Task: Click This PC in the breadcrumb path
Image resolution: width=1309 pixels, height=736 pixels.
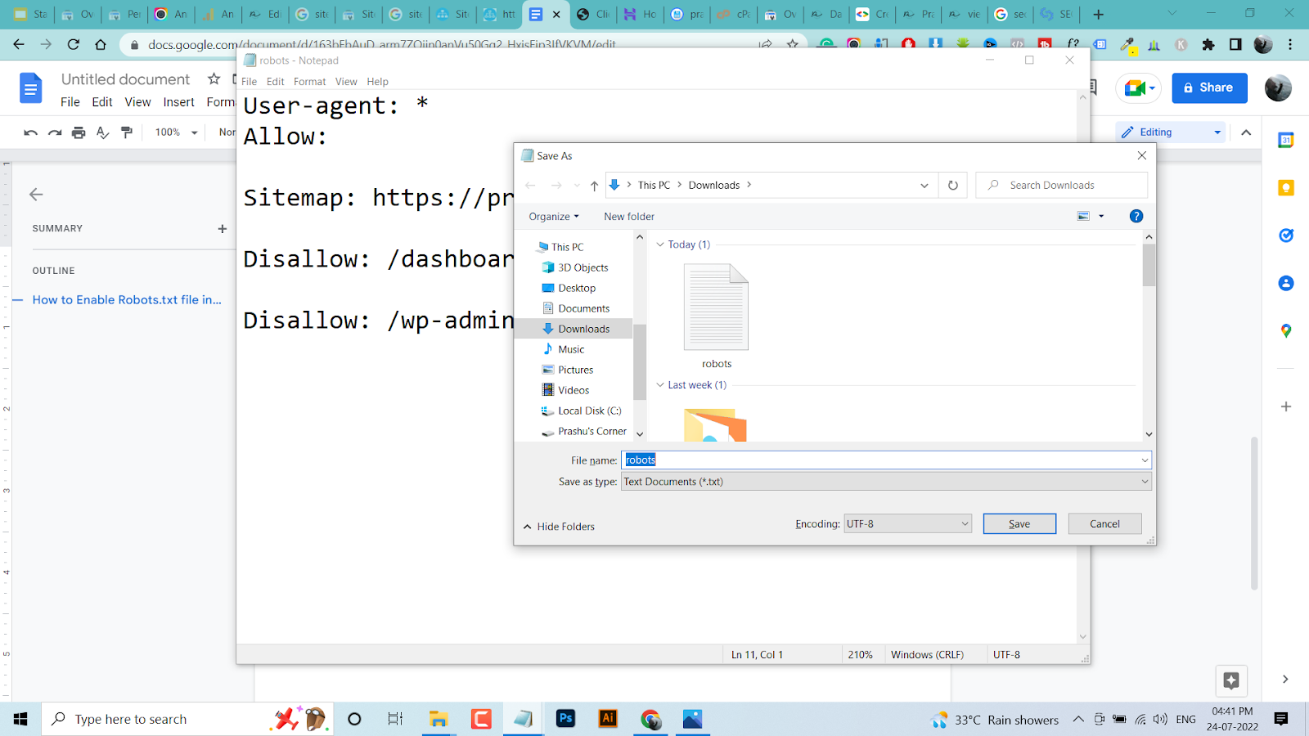Action: click(x=654, y=186)
